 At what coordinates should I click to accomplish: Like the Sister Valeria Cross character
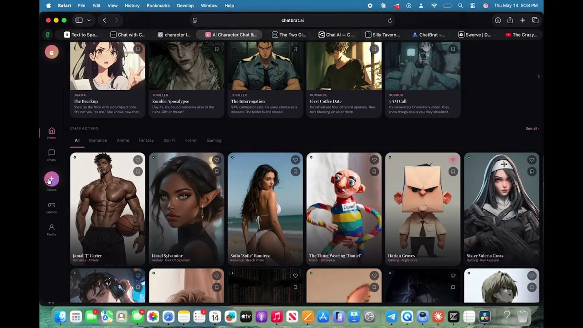click(532, 160)
